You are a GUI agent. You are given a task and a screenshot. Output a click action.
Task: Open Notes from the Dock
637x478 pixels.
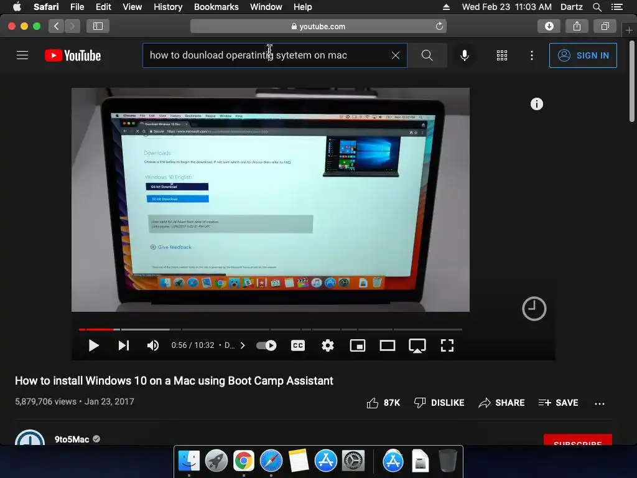(x=299, y=461)
